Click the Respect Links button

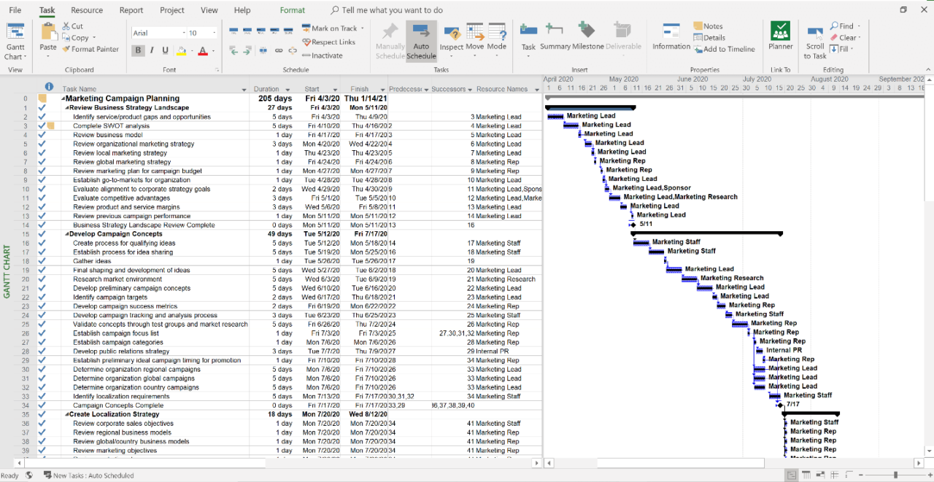point(327,42)
